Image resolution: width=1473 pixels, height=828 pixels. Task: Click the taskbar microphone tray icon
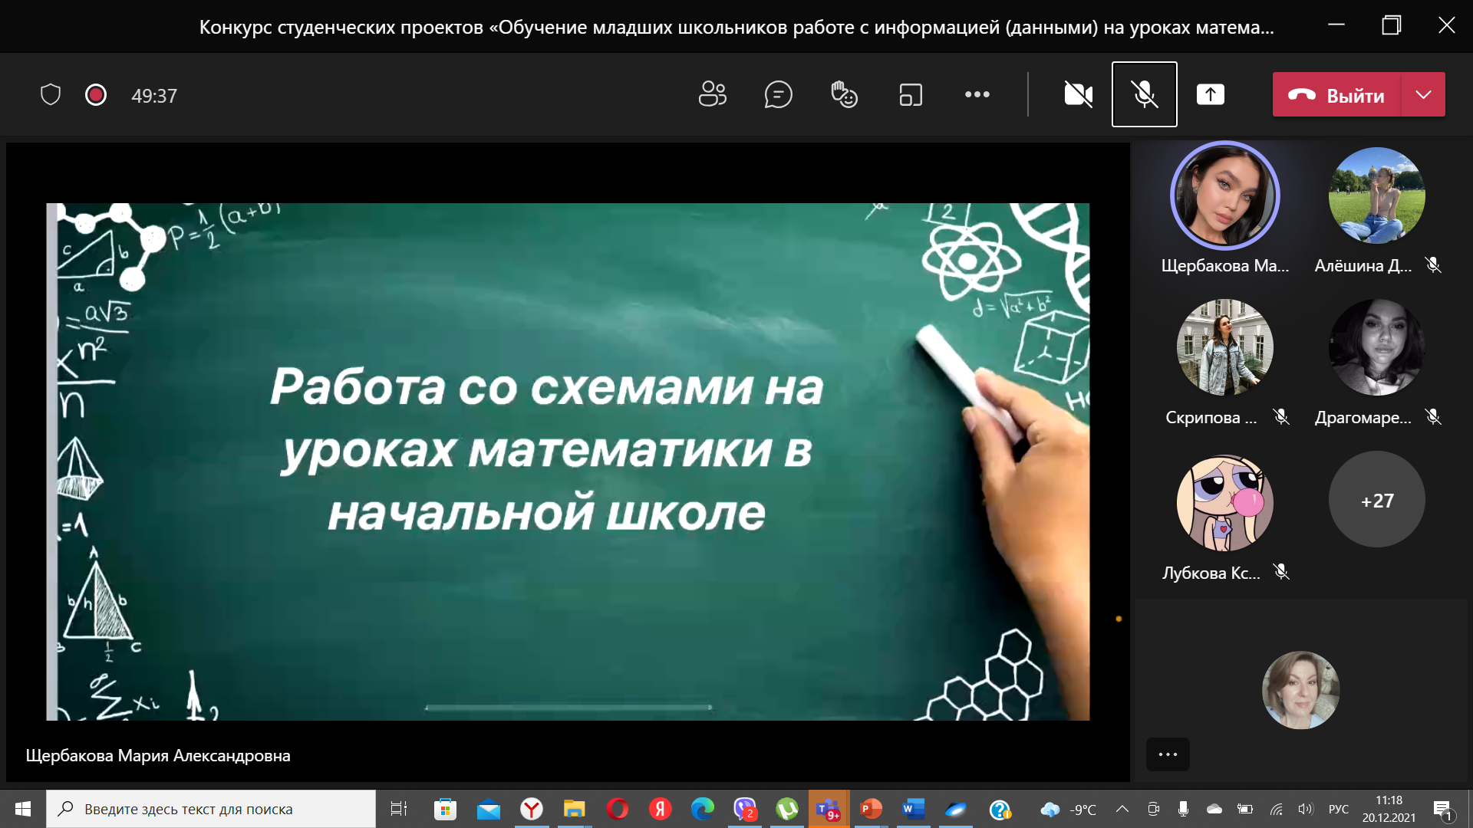pyautogui.click(x=1183, y=809)
